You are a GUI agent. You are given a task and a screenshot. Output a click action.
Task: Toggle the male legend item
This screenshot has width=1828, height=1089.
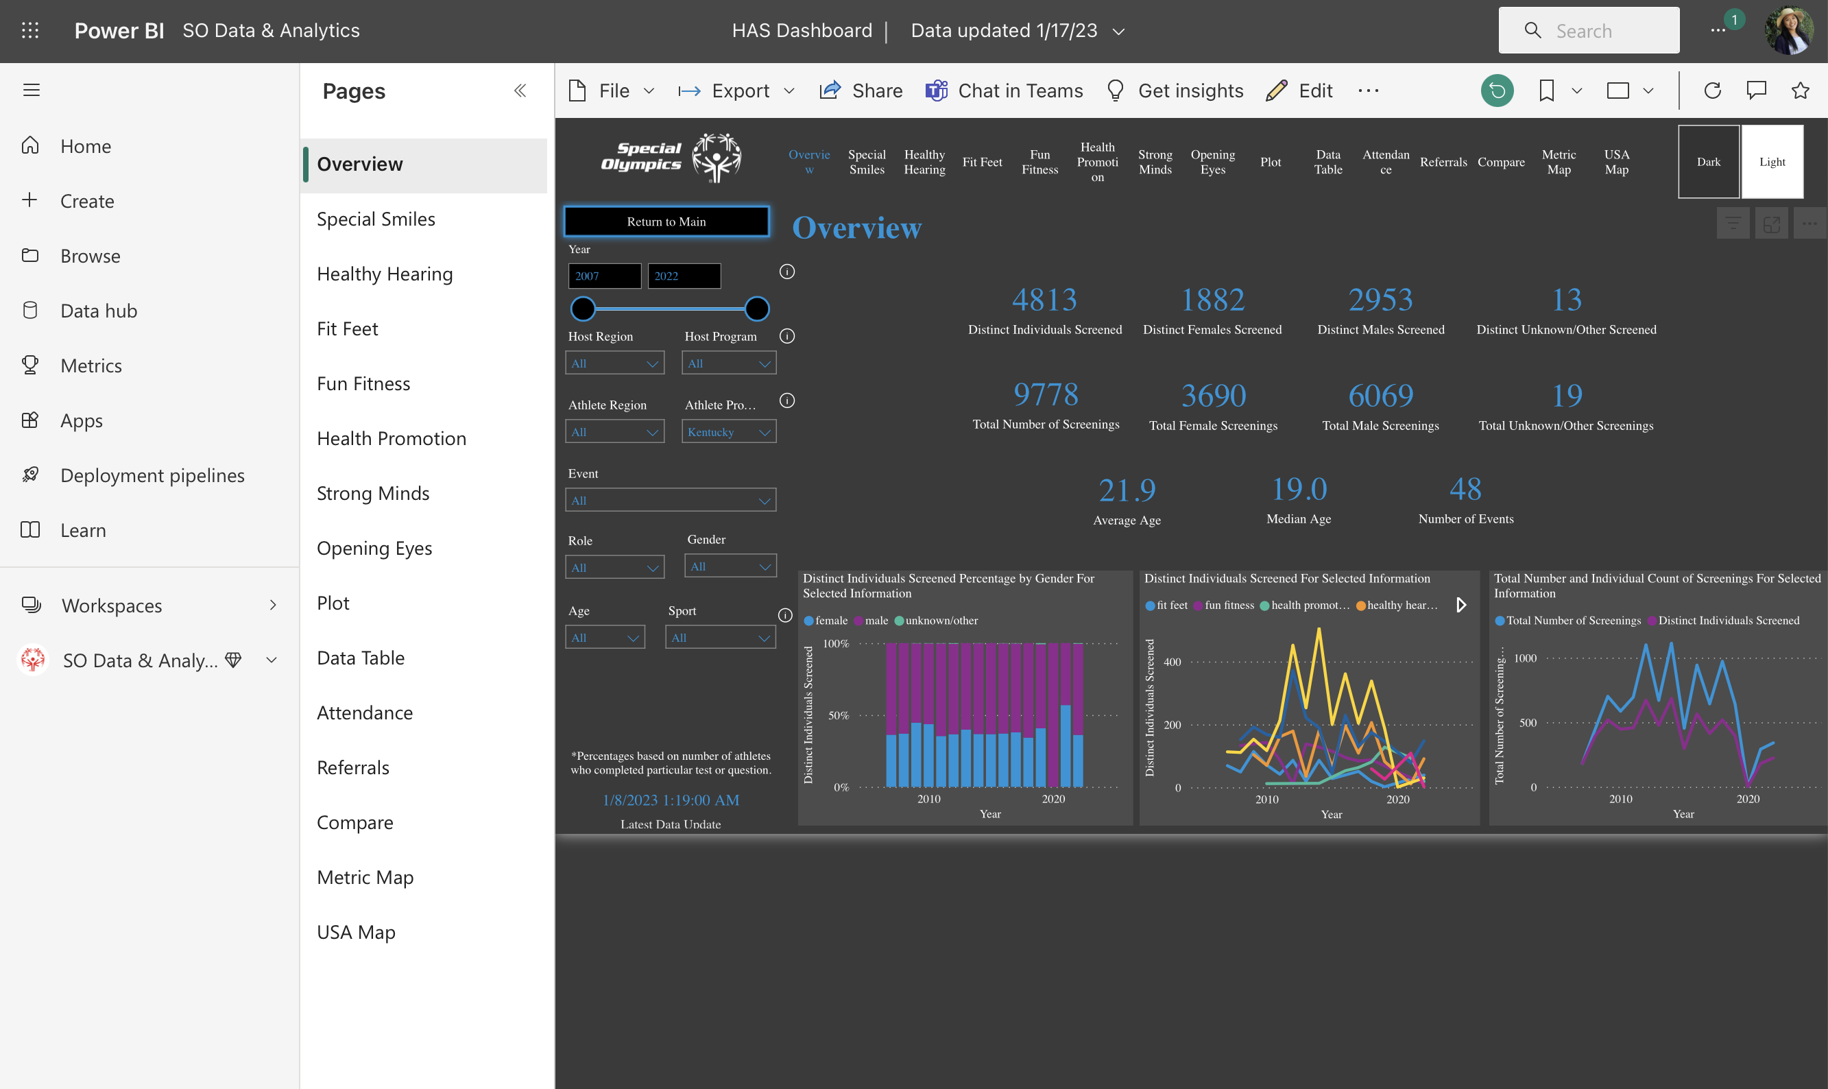[x=871, y=620]
